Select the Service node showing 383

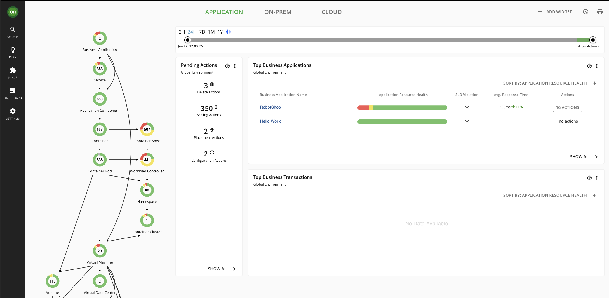[100, 69]
